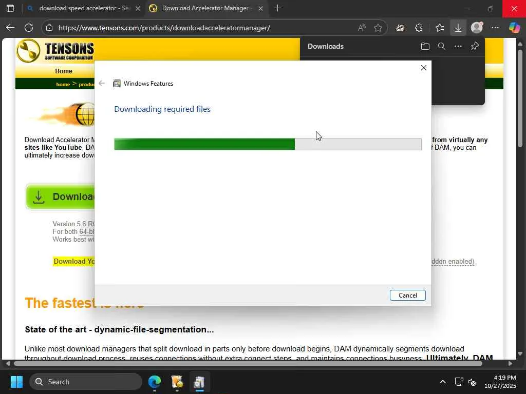Refresh the current page
Viewport: 526px width, 394px height.
[29, 28]
